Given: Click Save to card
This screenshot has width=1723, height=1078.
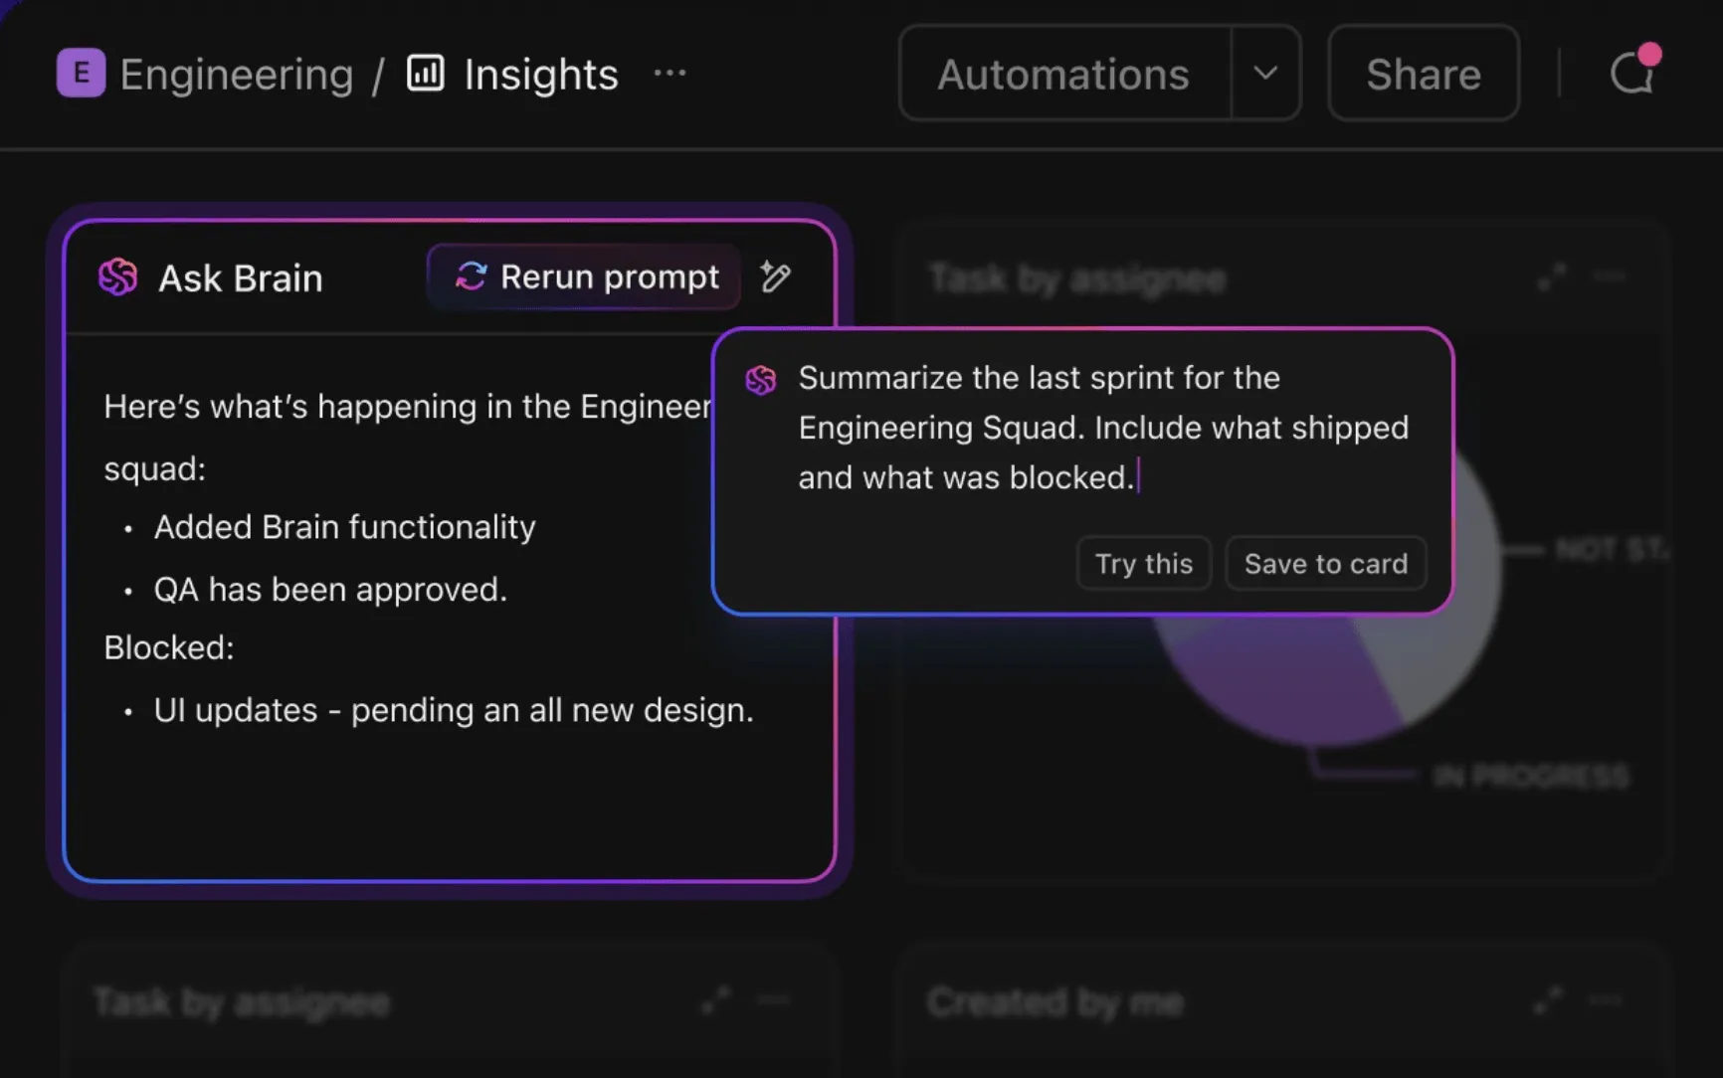Looking at the screenshot, I should pos(1326,564).
